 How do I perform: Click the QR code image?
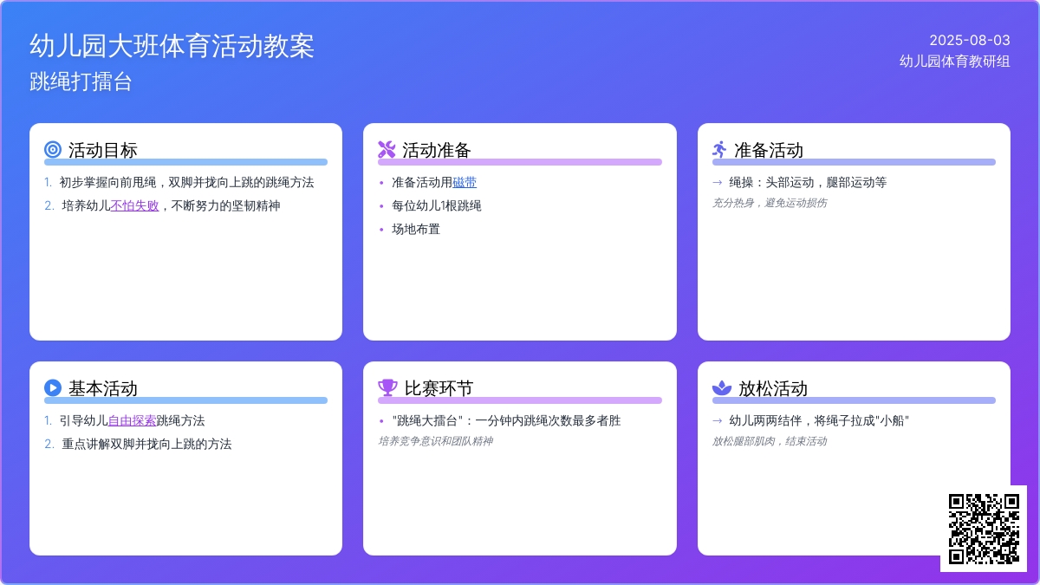pyautogui.click(x=984, y=529)
